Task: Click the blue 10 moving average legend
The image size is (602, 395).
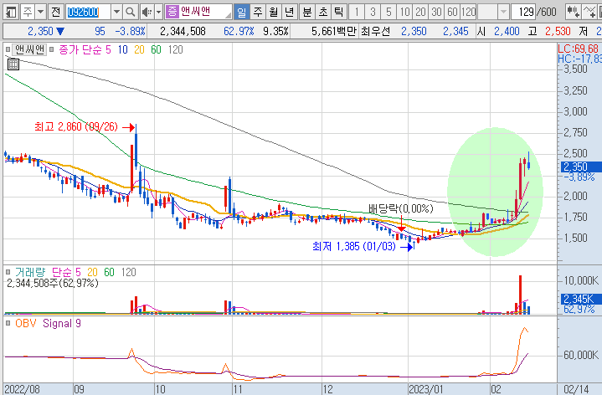Action: tap(123, 49)
